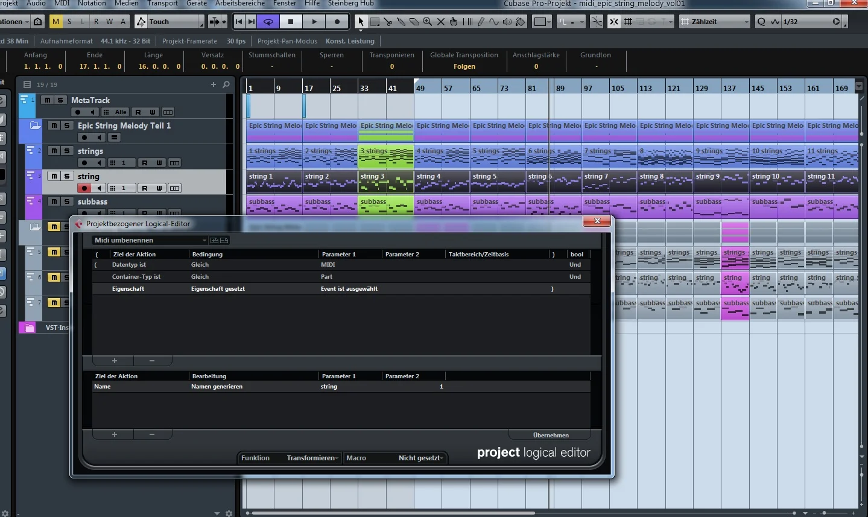The width and height of the screenshot is (868, 517).
Task: Open the Steinberg Hub menu
Action: 351,3
